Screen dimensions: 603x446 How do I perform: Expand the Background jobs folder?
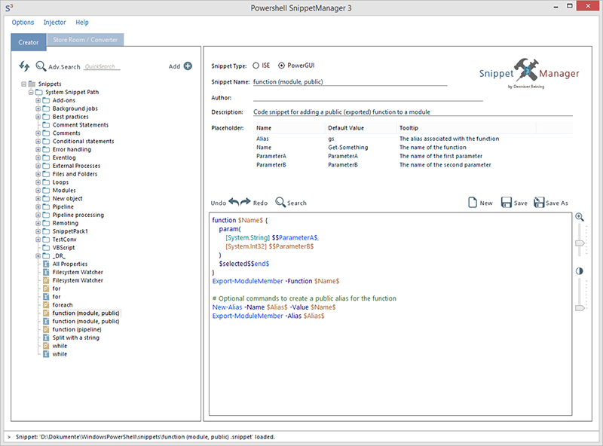pyautogui.click(x=38, y=108)
